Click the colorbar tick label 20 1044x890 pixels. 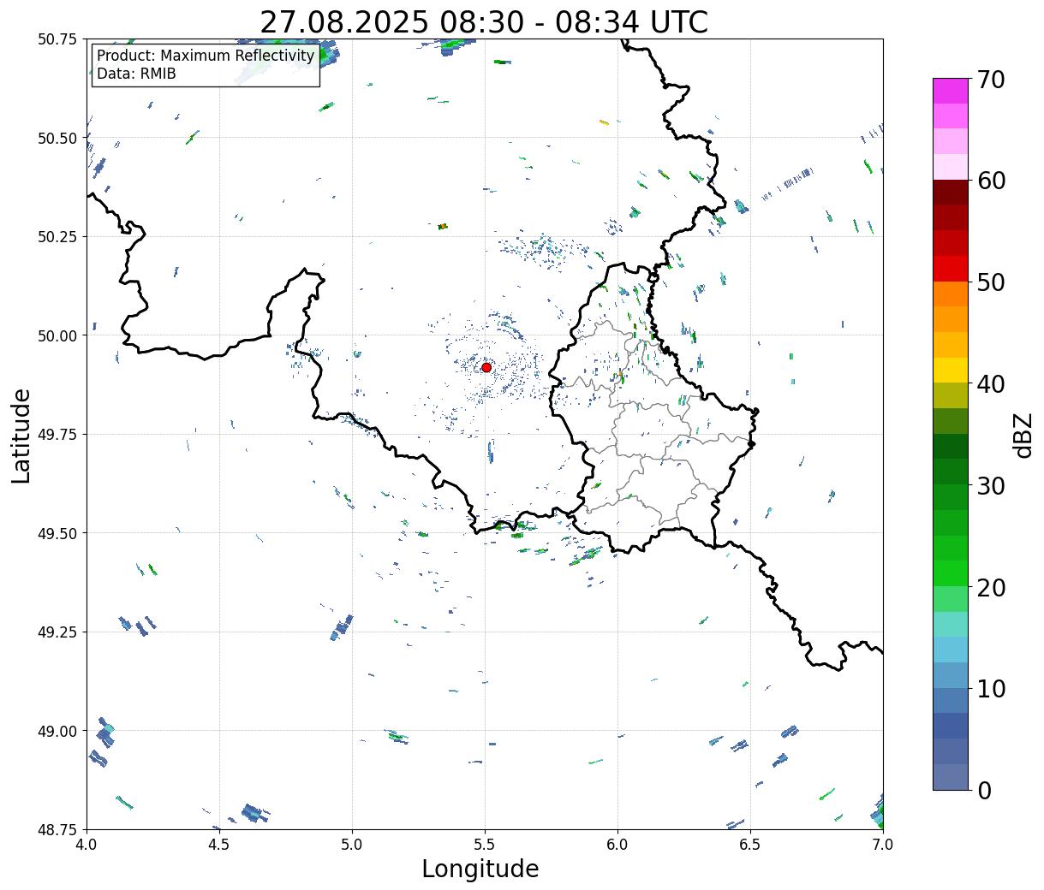click(991, 587)
